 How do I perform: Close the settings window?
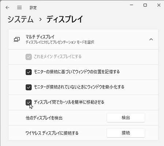pos(159,5)
